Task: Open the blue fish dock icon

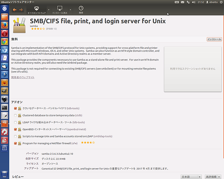Action: (4, 74)
